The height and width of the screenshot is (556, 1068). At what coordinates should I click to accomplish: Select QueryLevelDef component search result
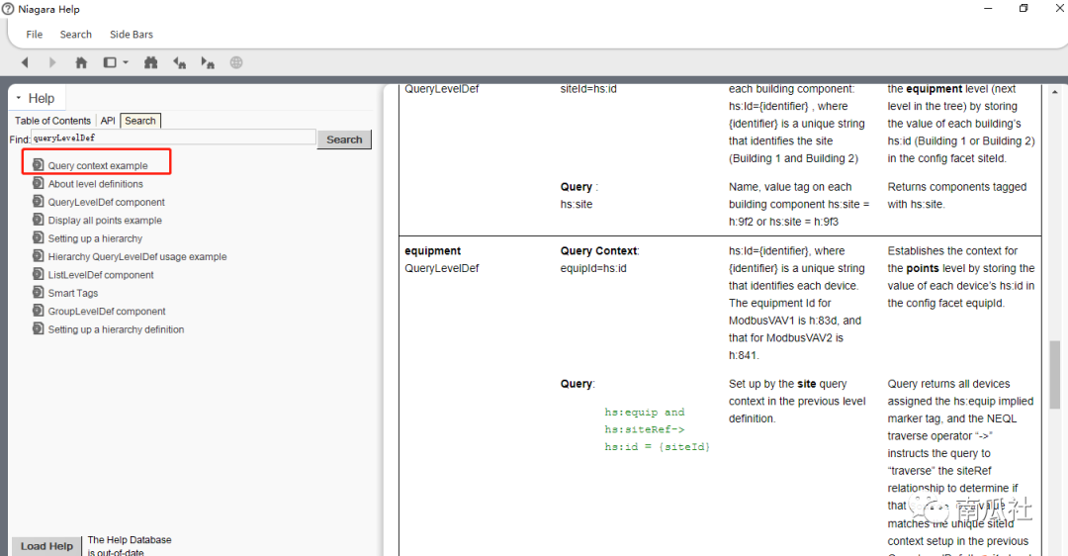[x=107, y=202]
